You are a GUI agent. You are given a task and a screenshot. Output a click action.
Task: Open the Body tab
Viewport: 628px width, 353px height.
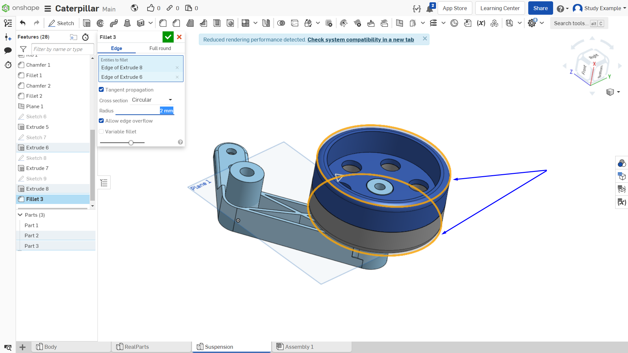pos(71,347)
